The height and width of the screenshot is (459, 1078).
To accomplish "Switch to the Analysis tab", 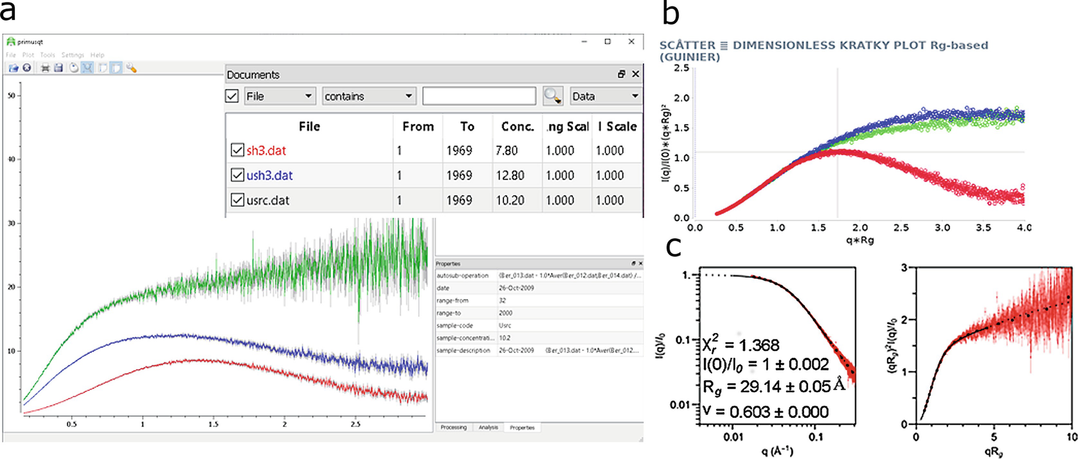I will [x=489, y=428].
